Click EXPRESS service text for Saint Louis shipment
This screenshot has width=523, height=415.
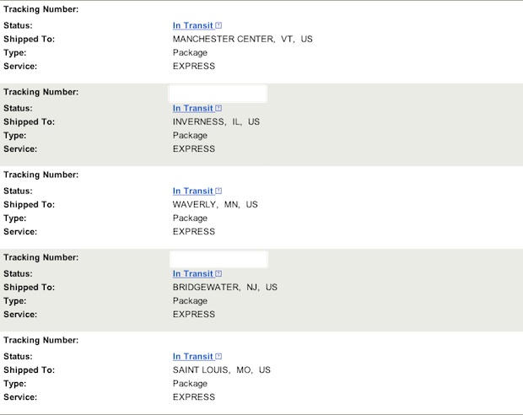[194, 396]
